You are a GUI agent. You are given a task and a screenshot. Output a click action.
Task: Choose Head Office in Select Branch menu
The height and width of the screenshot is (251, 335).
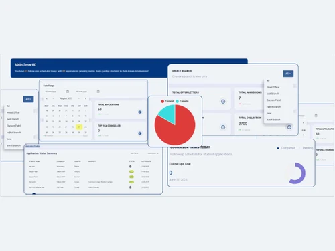click(273, 87)
